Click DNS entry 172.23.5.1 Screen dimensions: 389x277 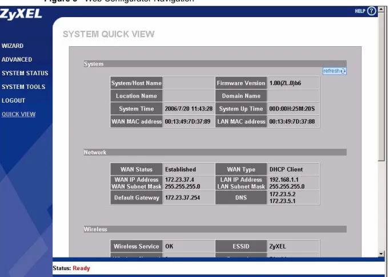[x=282, y=201]
